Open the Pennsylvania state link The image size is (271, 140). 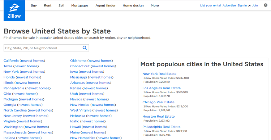[14, 88]
